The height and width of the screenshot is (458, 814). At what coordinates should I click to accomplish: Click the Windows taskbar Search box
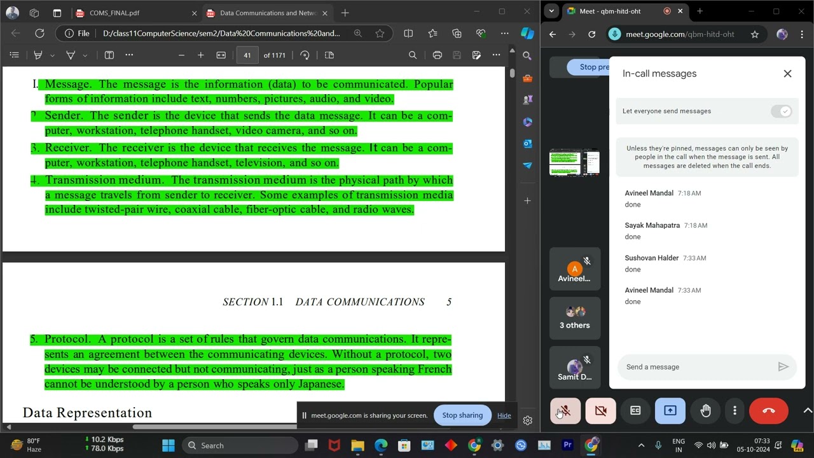click(240, 445)
